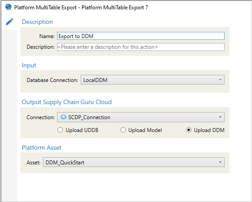Click the window title bar text

coord(81,8)
